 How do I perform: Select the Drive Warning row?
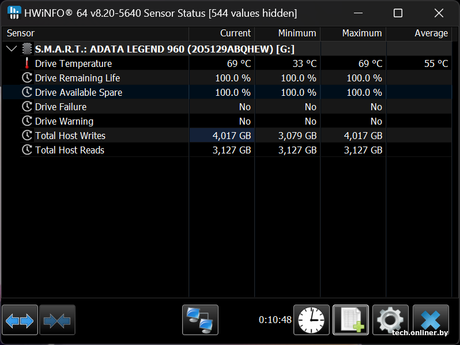pyautogui.click(x=227, y=121)
